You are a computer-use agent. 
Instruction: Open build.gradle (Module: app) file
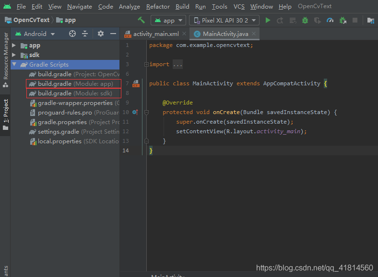tap(75, 84)
